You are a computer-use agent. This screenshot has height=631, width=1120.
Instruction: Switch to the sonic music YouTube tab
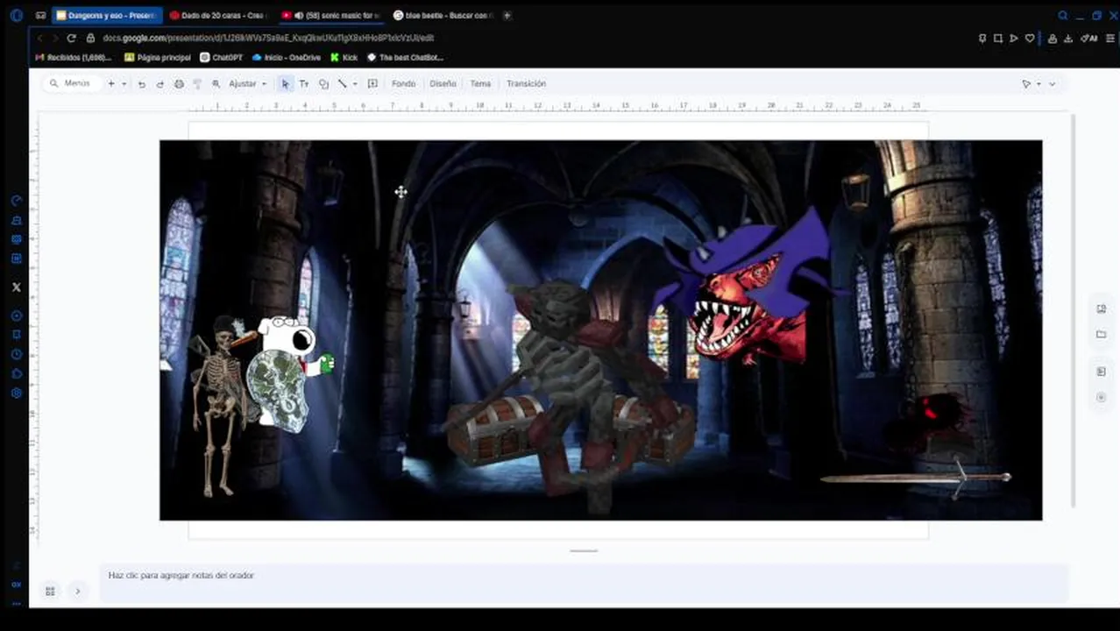[x=330, y=15]
